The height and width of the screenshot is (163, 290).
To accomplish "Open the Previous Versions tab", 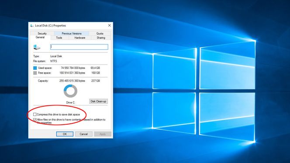I will tap(72, 34).
